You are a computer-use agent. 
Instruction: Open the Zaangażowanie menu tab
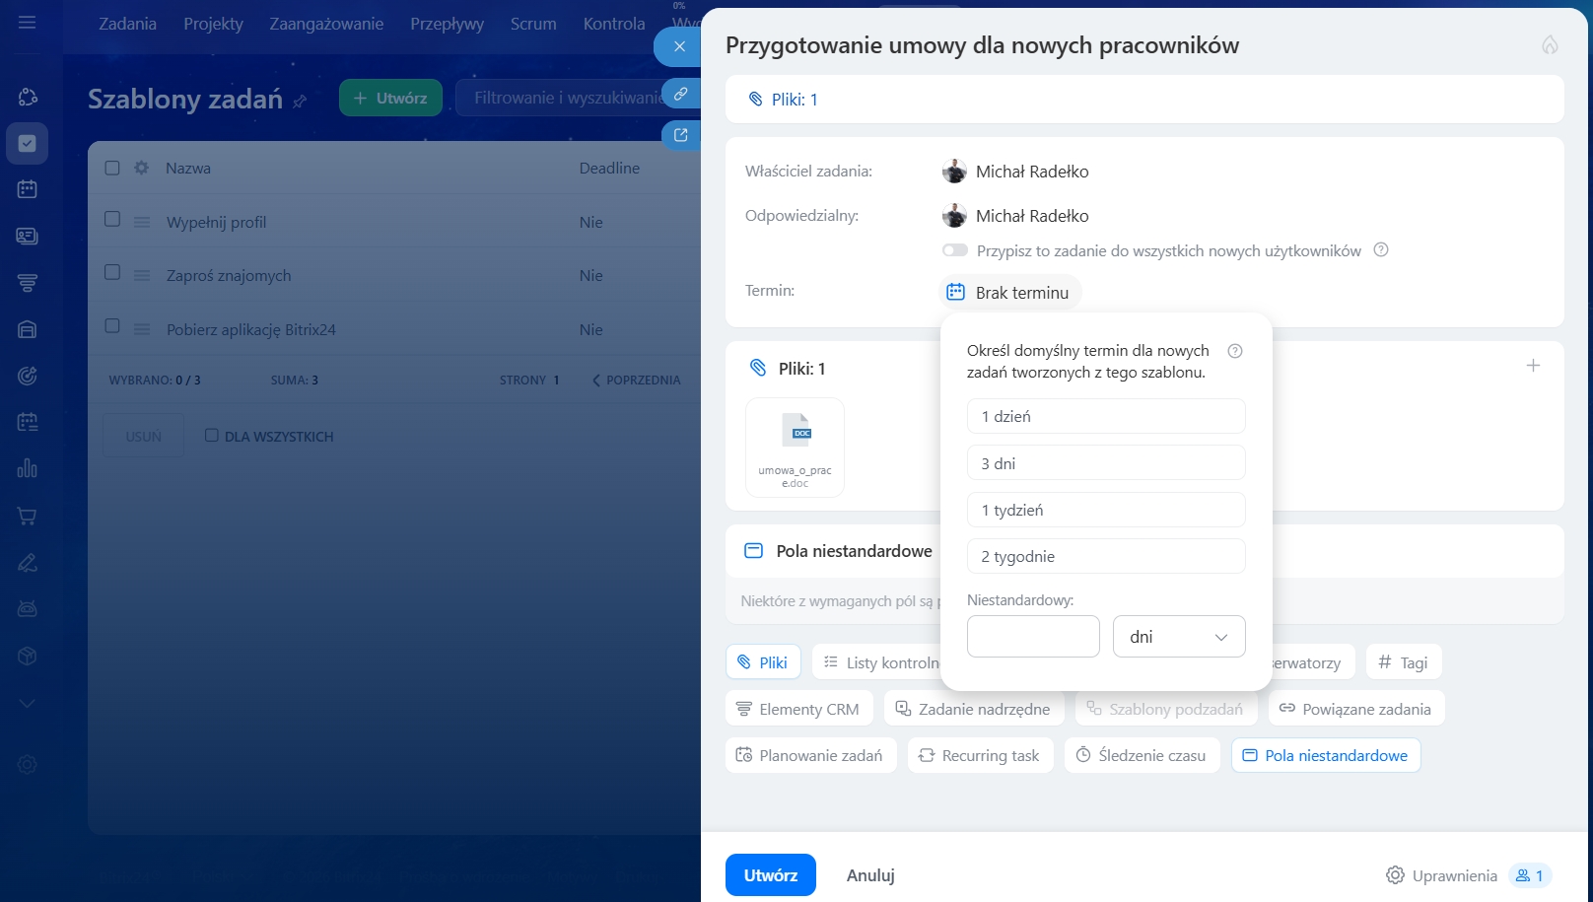[326, 24]
